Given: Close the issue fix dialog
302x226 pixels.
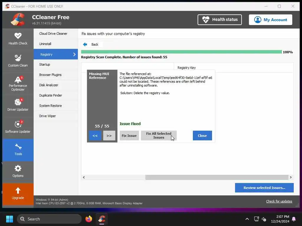Looking at the screenshot, I should [202, 135].
